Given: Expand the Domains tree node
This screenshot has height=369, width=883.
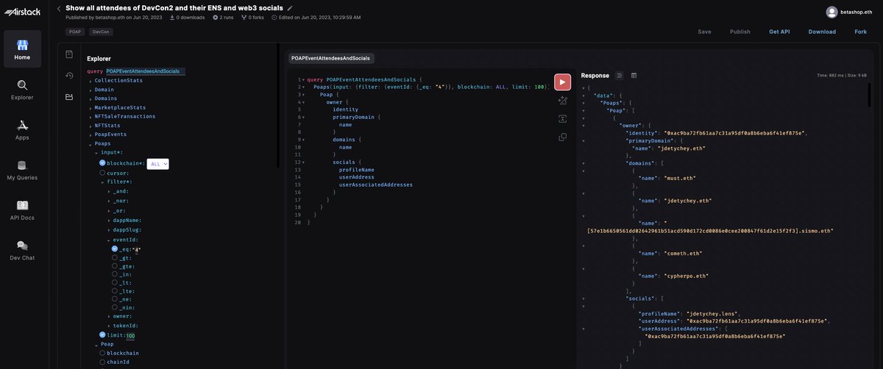Looking at the screenshot, I should 91,98.
